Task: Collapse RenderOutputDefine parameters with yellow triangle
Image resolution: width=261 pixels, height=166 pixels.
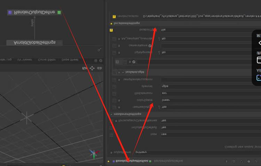Action: 109,161
